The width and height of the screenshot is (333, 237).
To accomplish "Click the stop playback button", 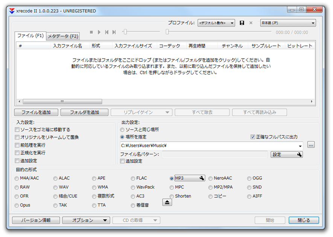I will pyautogui.click(x=91, y=32).
